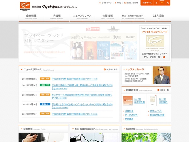
Task: Open 株式会社オークワ franchise agreement news link
Action: click(x=82, y=106)
